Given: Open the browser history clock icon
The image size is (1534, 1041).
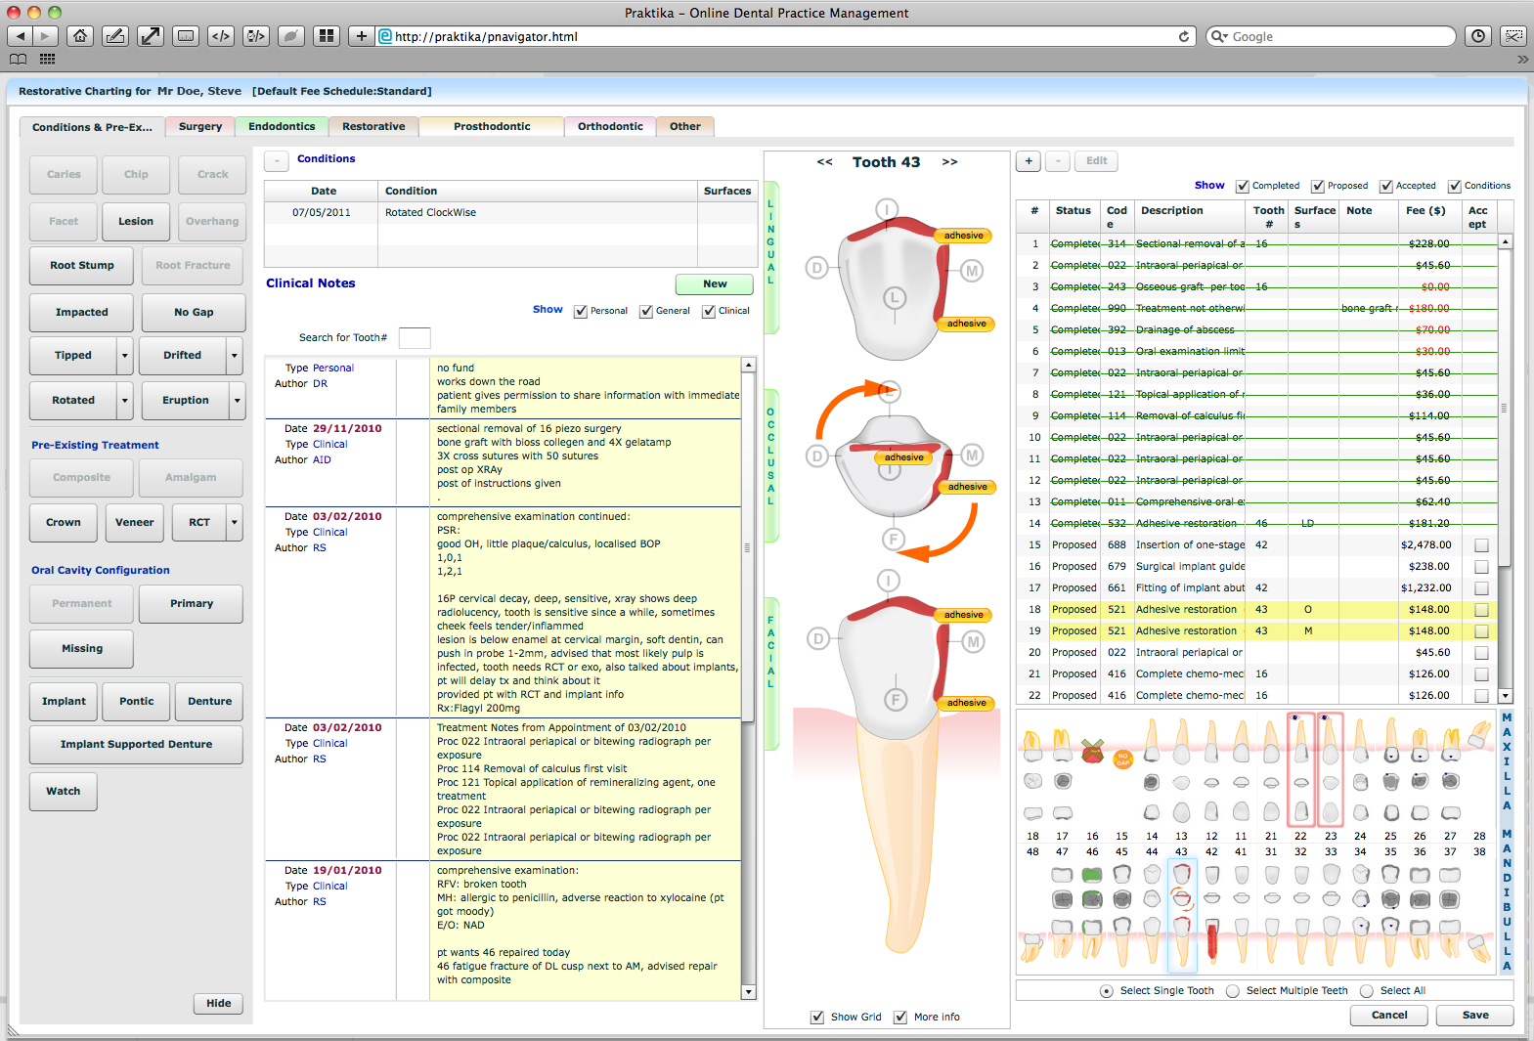Looking at the screenshot, I should click(x=1478, y=36).
